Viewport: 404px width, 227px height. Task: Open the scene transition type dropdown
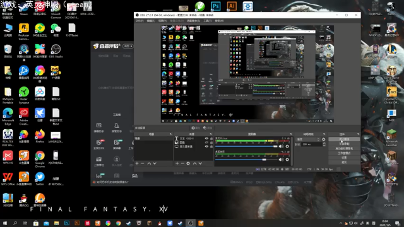click(x=308, y=139)
